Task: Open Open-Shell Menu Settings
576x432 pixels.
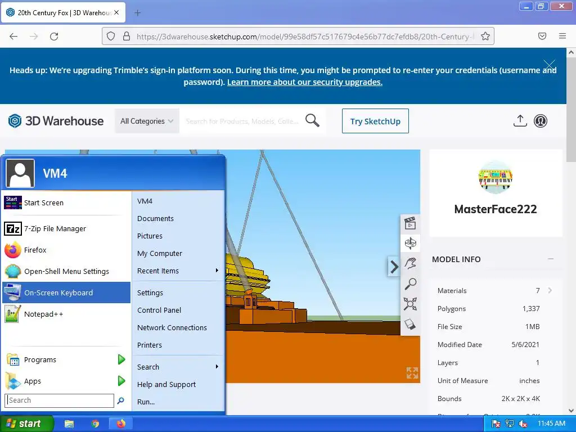Action: (x=66, y=271)
